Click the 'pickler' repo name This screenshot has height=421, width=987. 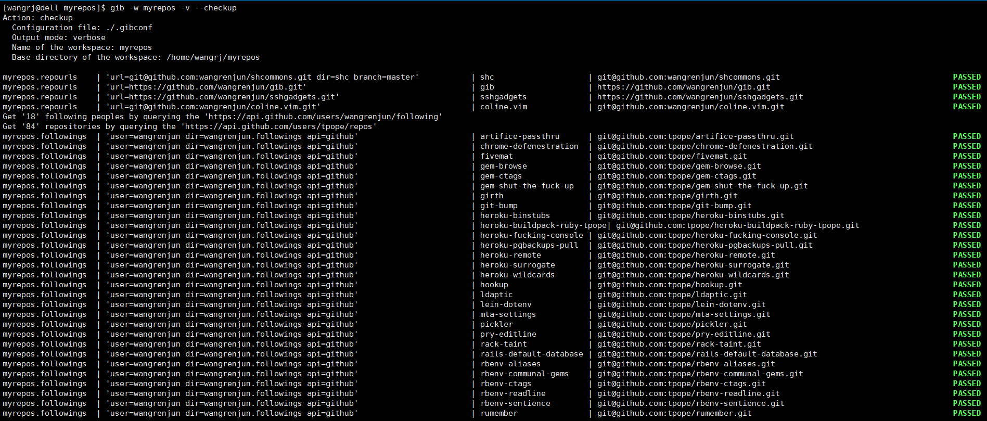coord(496,324)
